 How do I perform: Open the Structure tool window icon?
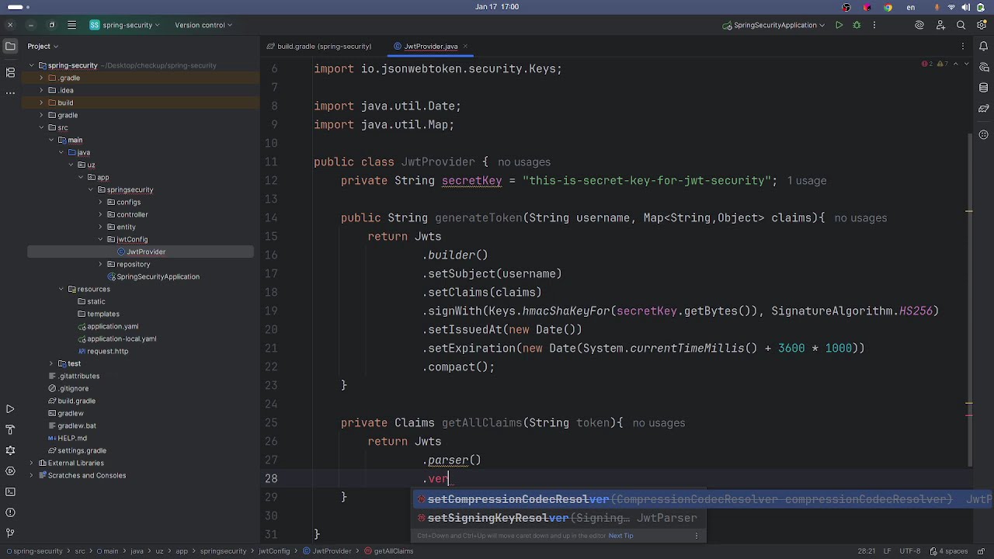pos(10,72)
